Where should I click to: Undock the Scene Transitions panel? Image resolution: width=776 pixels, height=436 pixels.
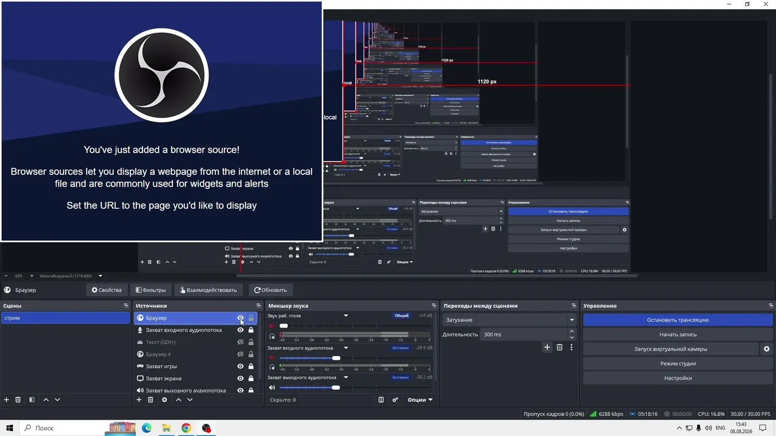574,306
